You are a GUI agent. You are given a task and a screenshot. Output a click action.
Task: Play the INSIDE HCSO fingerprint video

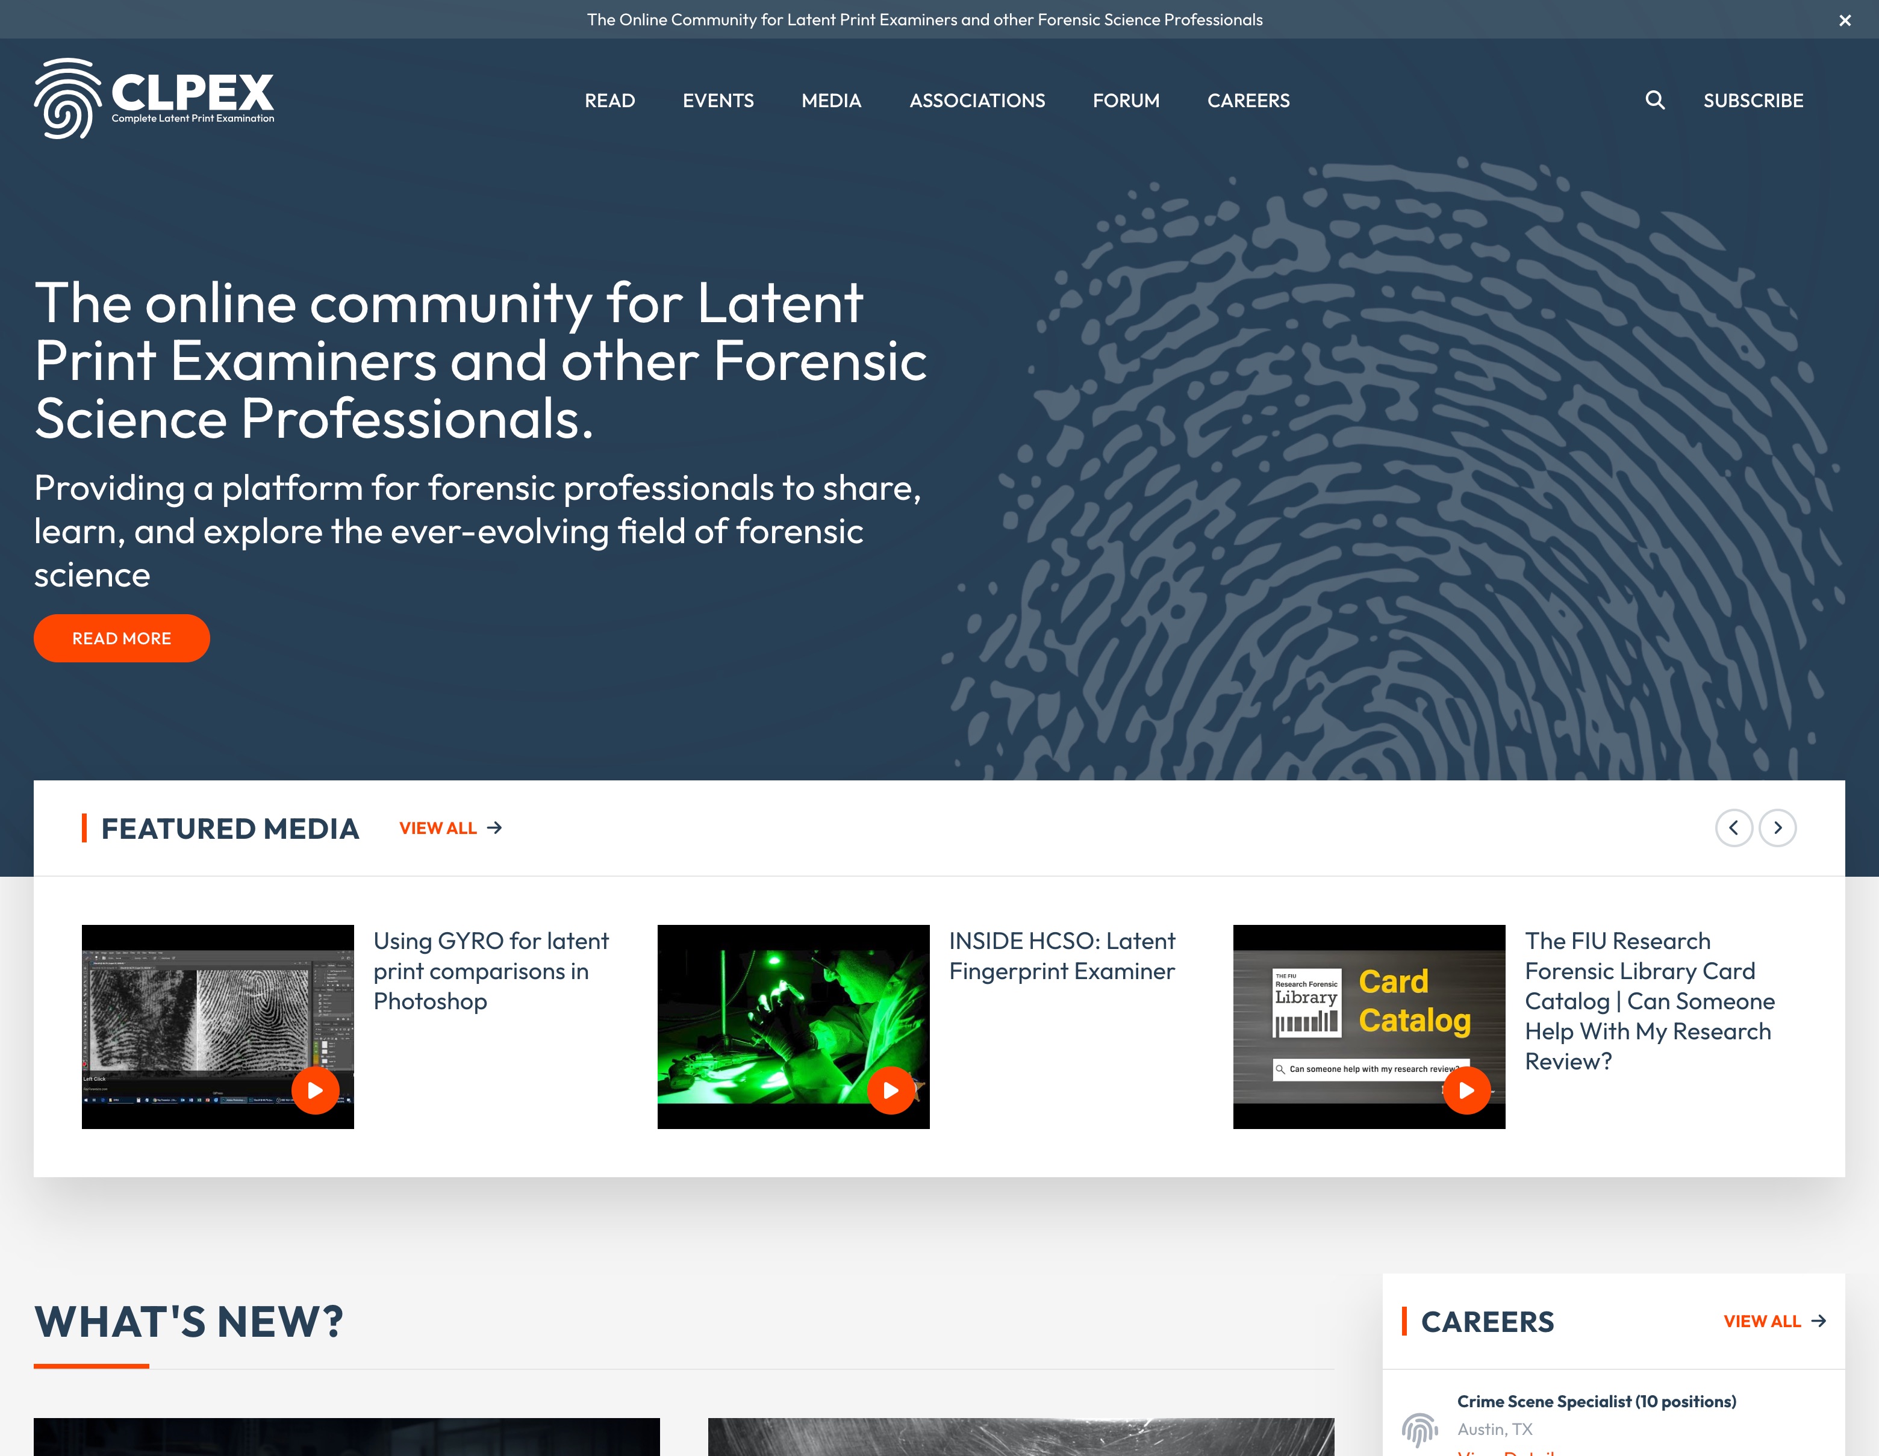[x=892, y=1090]
